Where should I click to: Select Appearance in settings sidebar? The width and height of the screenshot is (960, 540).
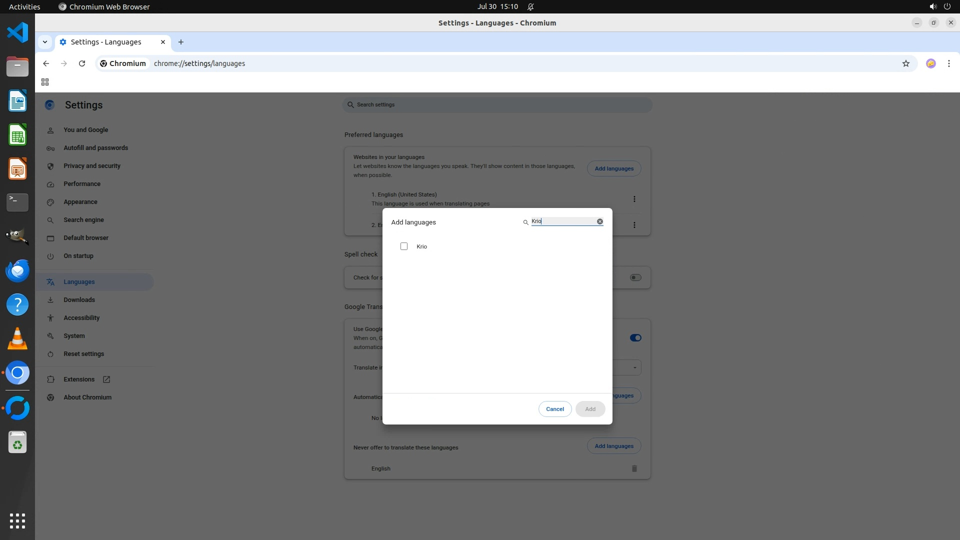[x=80, y=202]
